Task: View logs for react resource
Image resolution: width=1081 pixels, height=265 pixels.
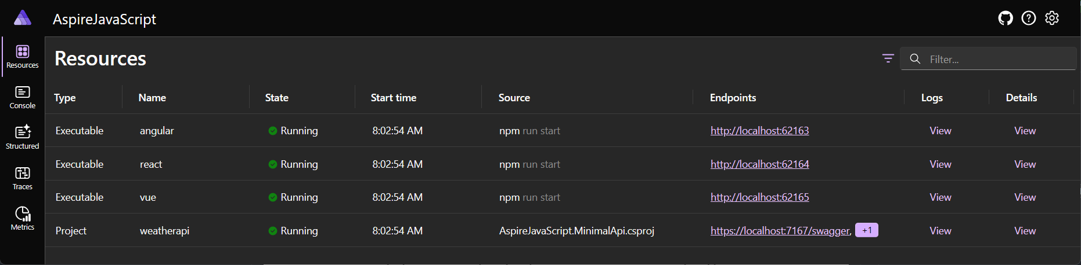Action: coord(940,164)
